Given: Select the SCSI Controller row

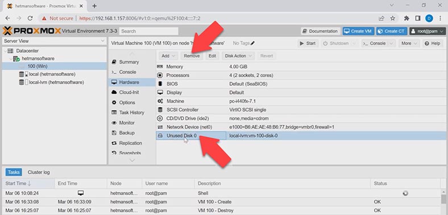Looking at the screenshot, I should [302, 109].
